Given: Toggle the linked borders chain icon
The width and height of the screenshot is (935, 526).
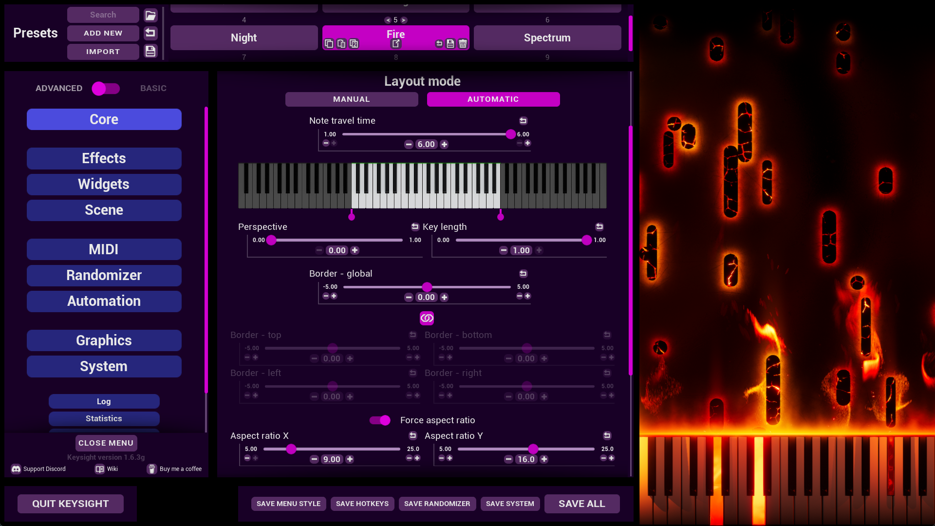Looking at the screenshot, I should (x=427, y=318).
